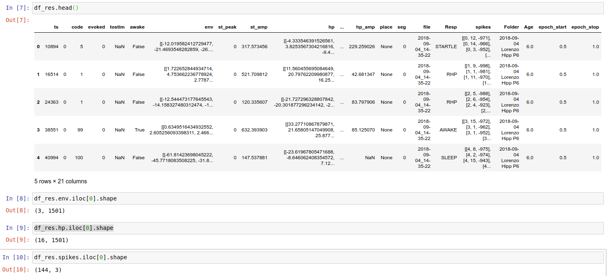The image size is (610, 276).
Task: Select the 'hp_amp' column header
Action: pos(365,27)
